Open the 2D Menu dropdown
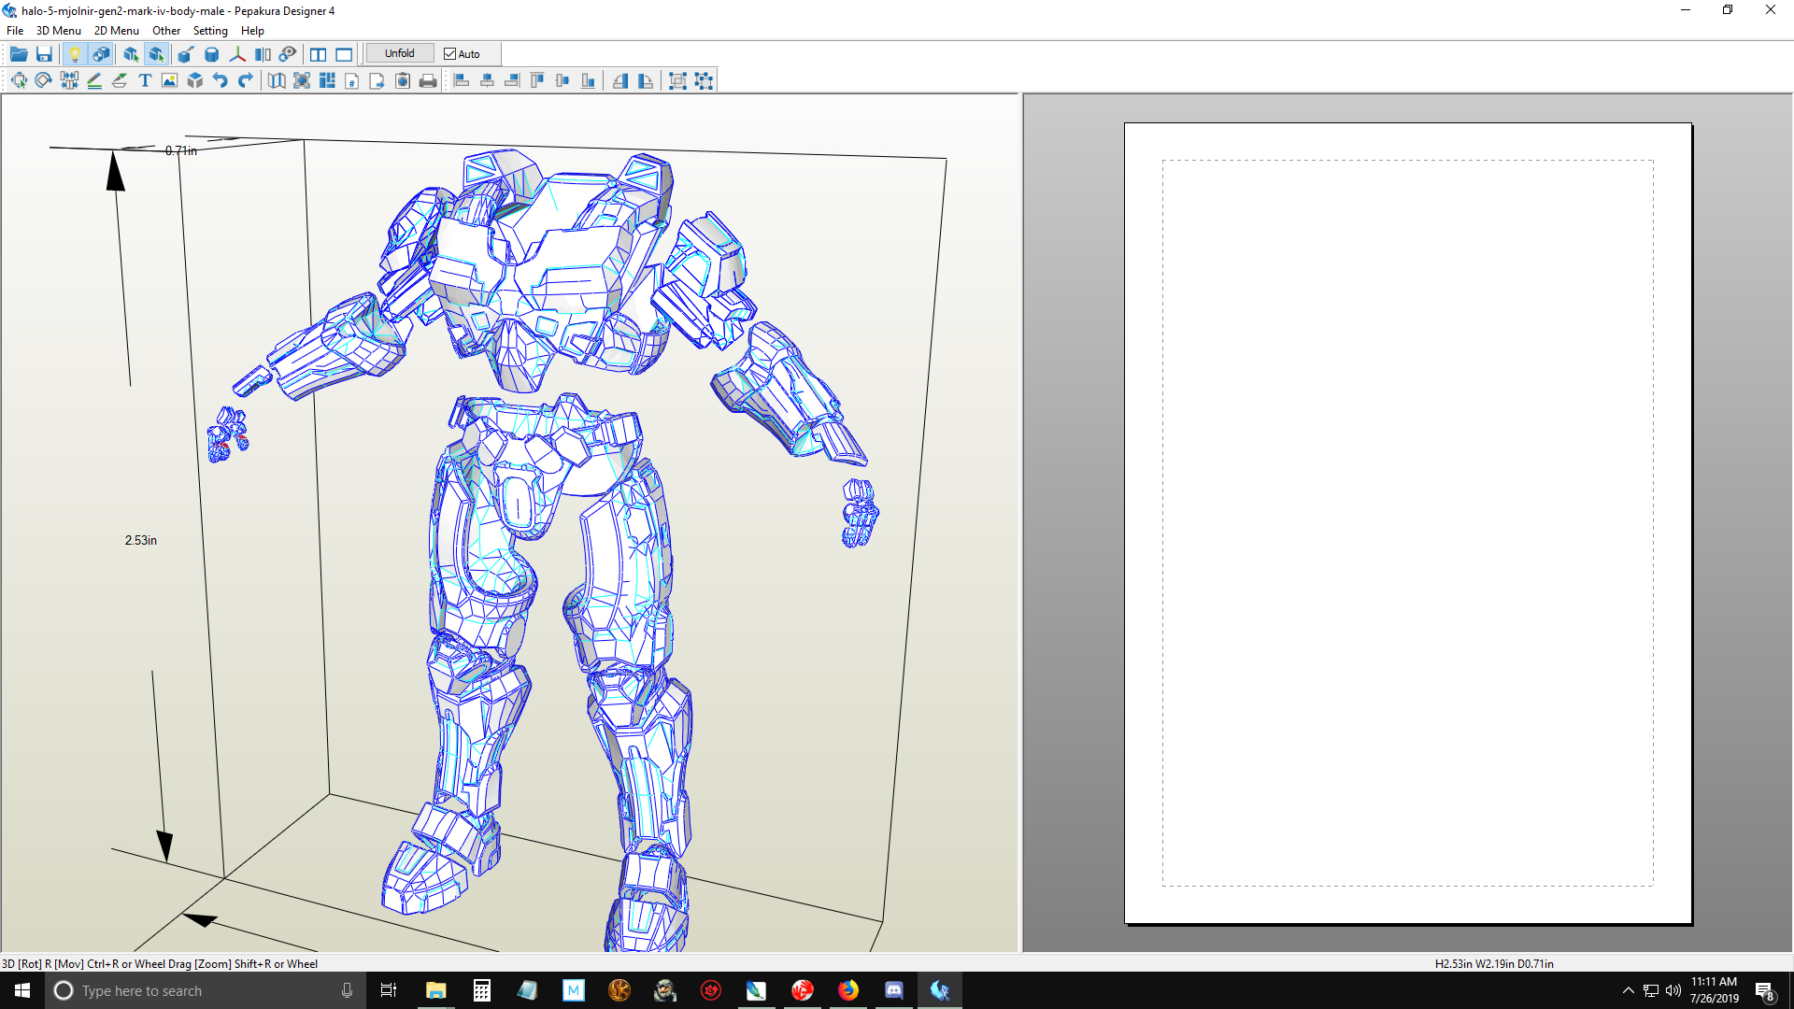1794x1009 pixels. pyautogui.click(x=116, y=31)
